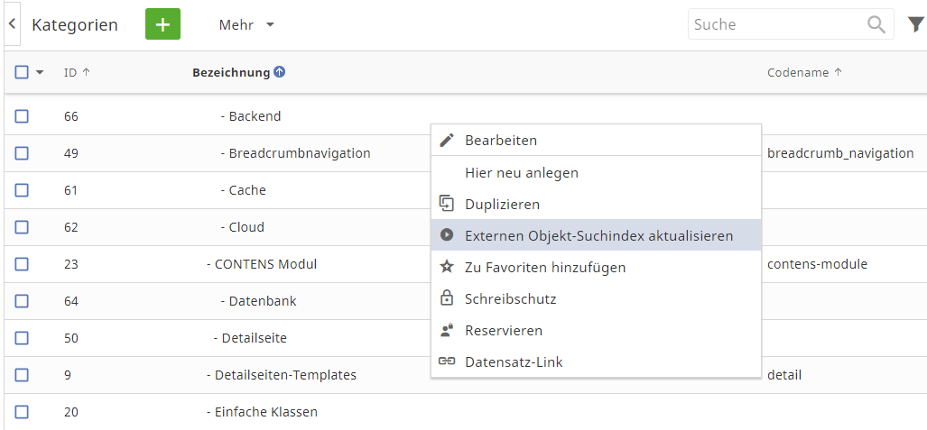This screenshot has height=430, width=927.
Task: Tick the checkbox for row ID 66
Action: (22, 116)
